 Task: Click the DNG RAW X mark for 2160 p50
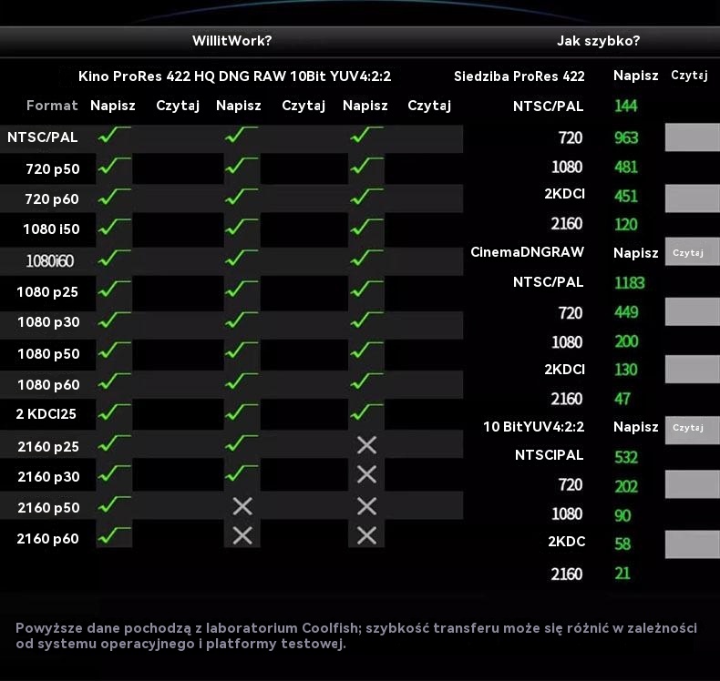(242, 506)
